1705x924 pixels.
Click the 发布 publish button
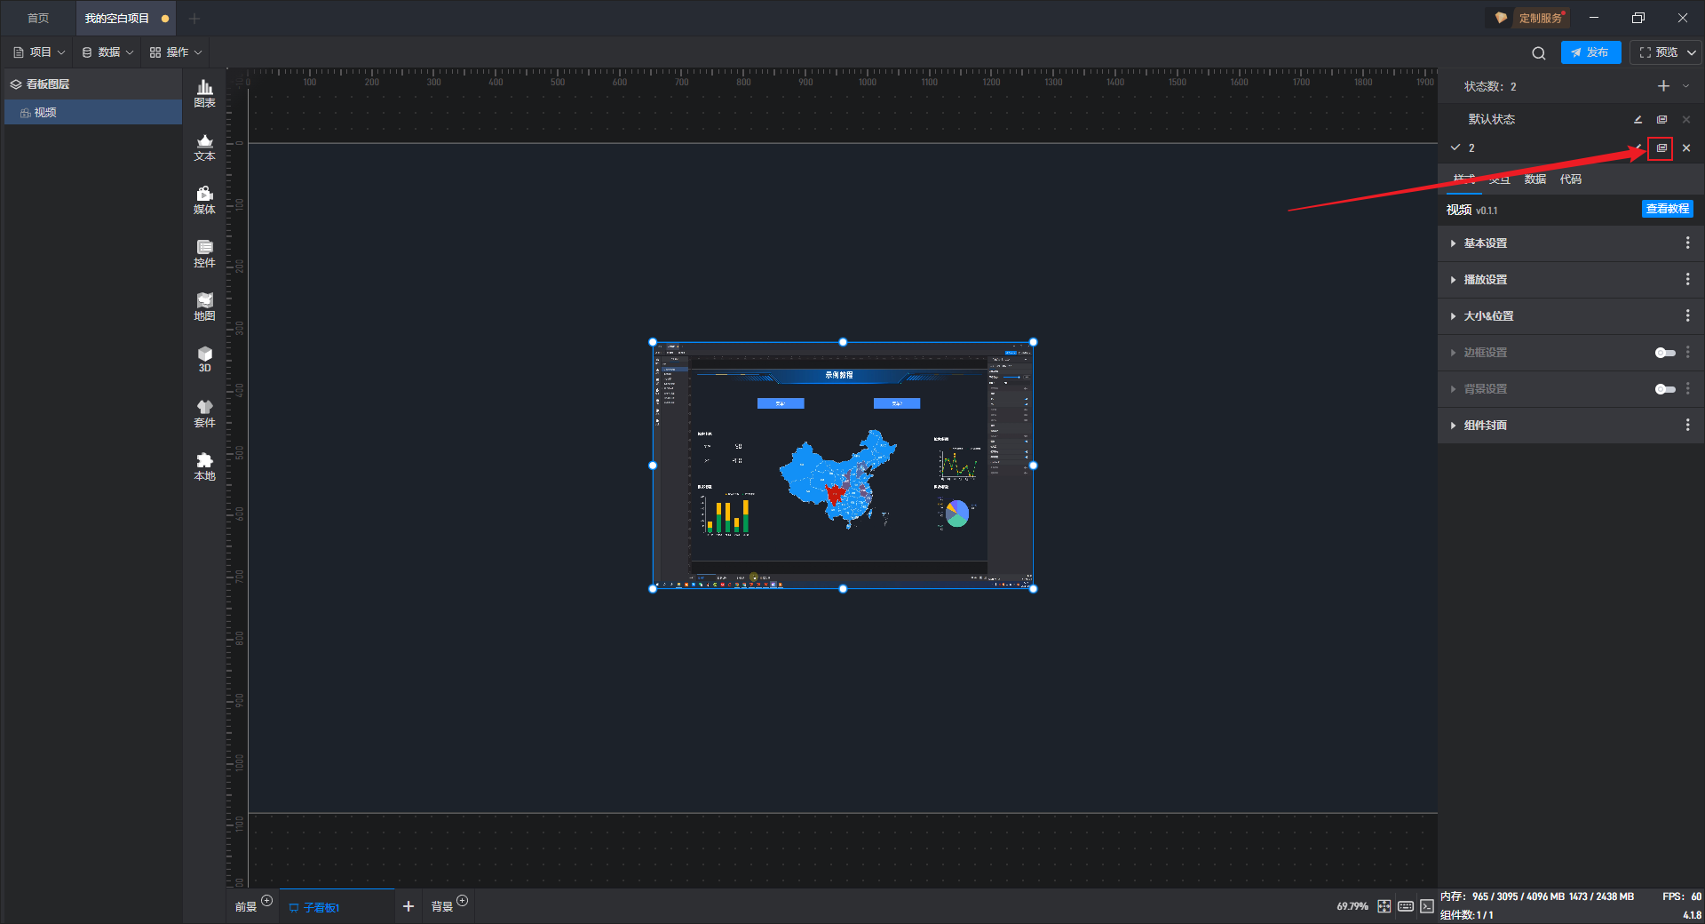(x=1590, y=52)
